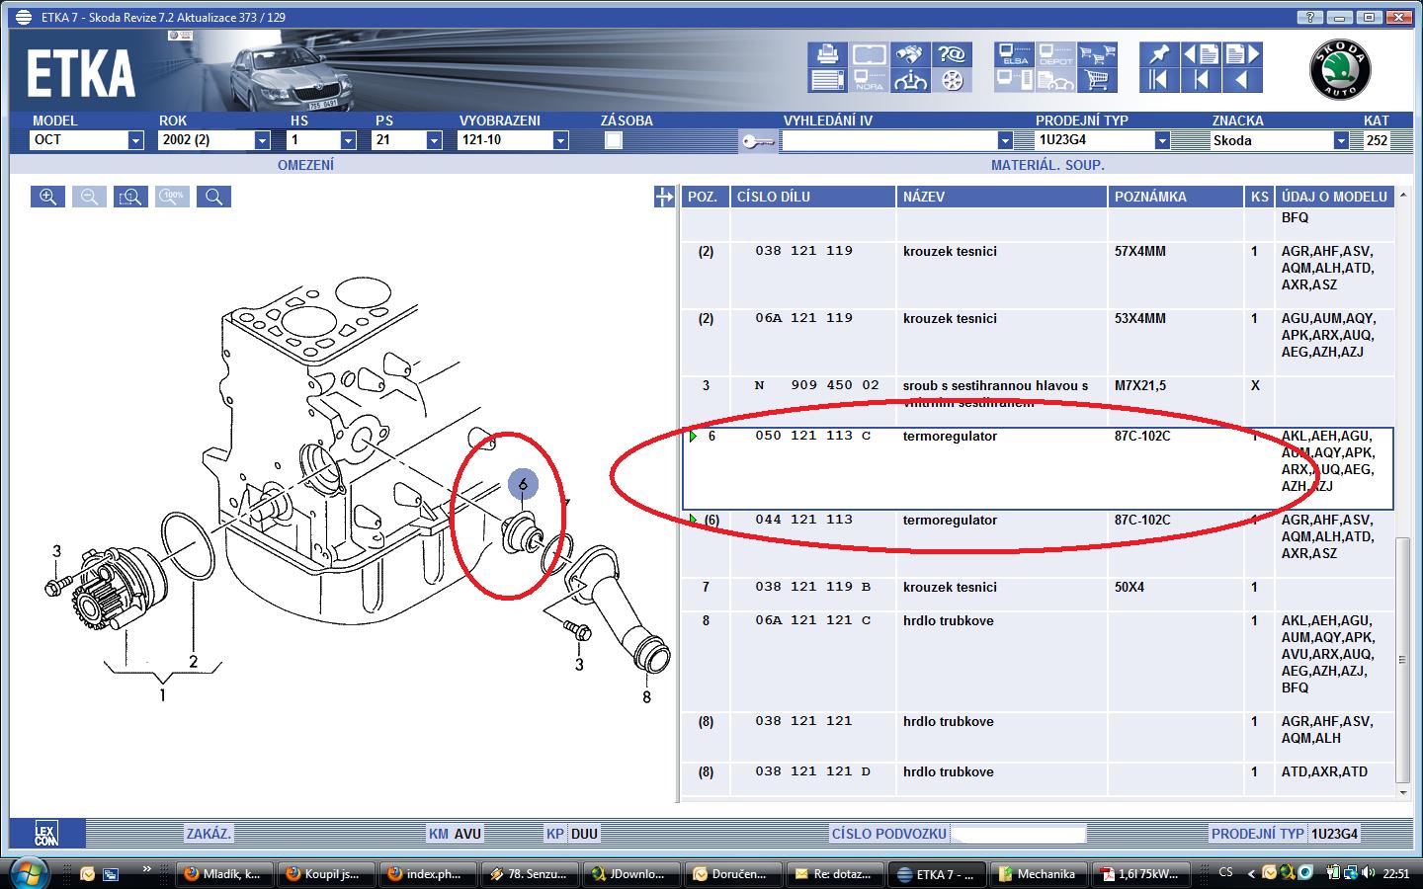Open the MODEL dropdown showing OCT
This screenshot has width=1423, height=889.
(135, 140)
